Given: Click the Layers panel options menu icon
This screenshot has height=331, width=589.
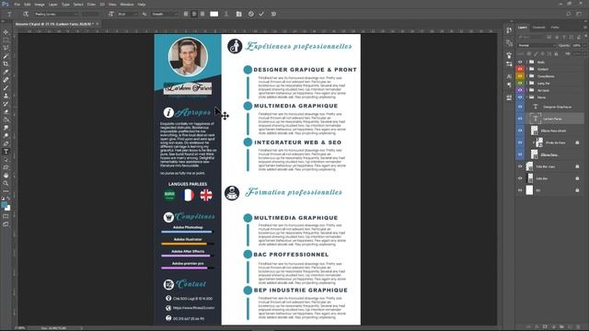Looking at the screenshot, I should (585, 28).
